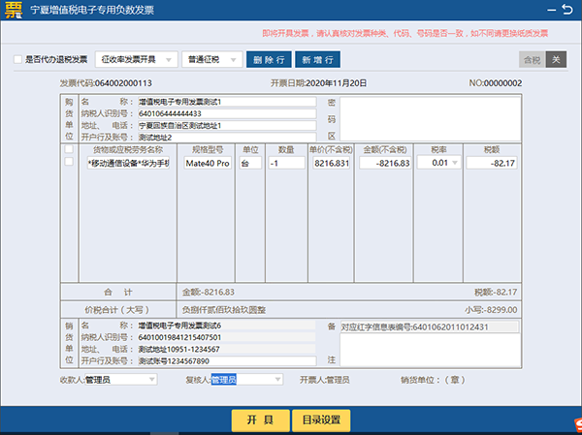Screen dimensions: 582x435
Task: Click the 规格型号 Mate40 Pro field
Action: click(208, 163)
